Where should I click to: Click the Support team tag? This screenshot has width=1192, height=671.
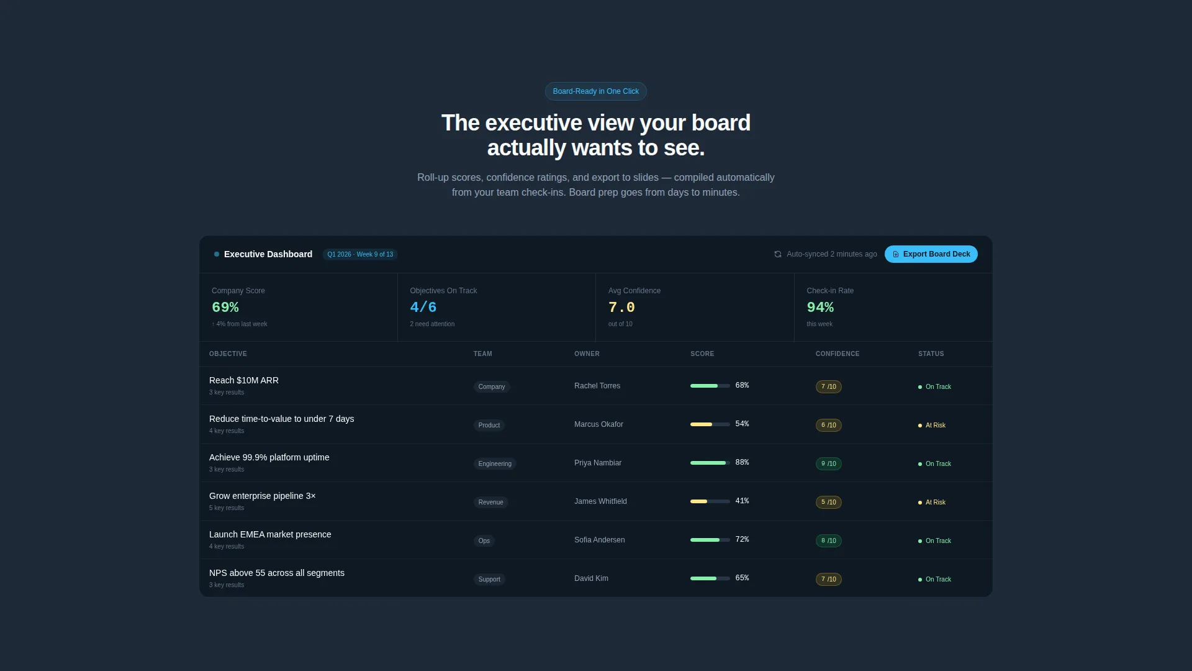coord(489,579)
